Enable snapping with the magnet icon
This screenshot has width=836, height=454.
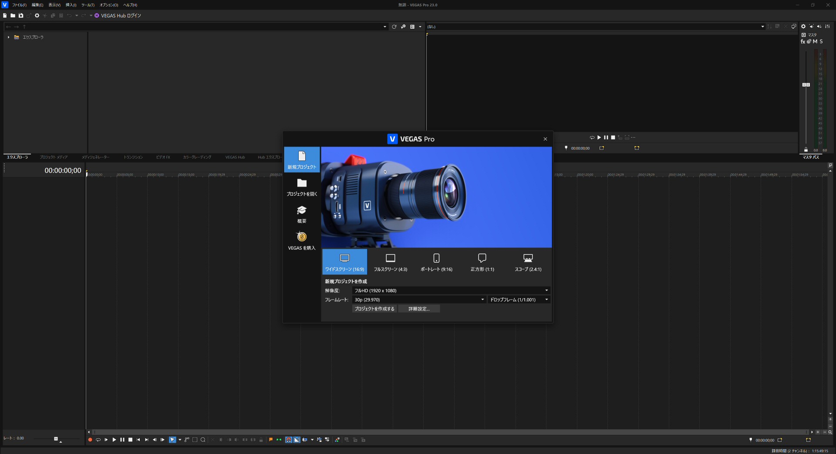pos(288,440)
